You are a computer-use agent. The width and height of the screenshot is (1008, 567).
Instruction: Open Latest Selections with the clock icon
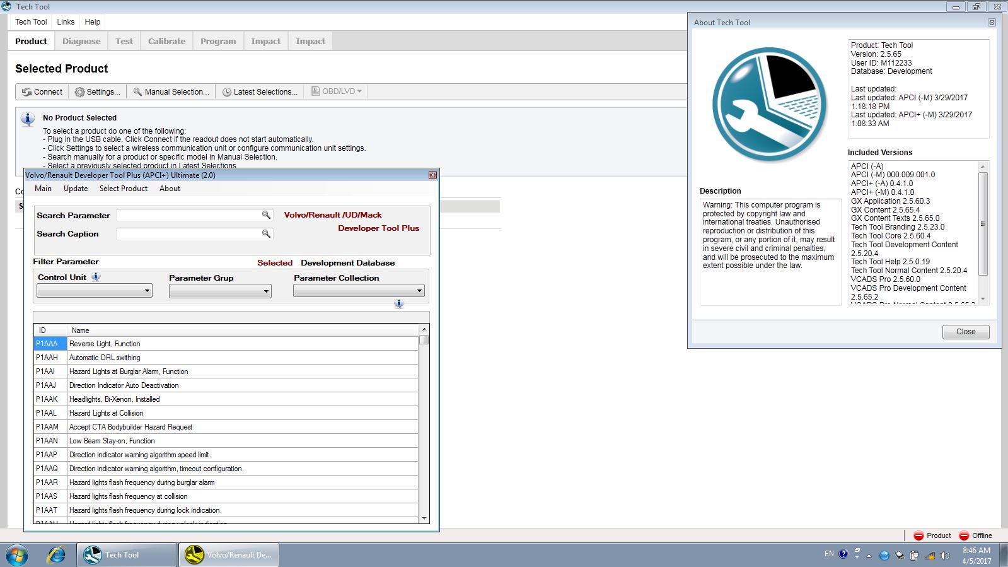[x=227, y=92]
